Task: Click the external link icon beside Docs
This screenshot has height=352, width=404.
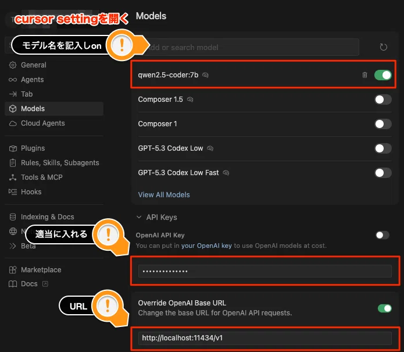Action: (45, 284)
